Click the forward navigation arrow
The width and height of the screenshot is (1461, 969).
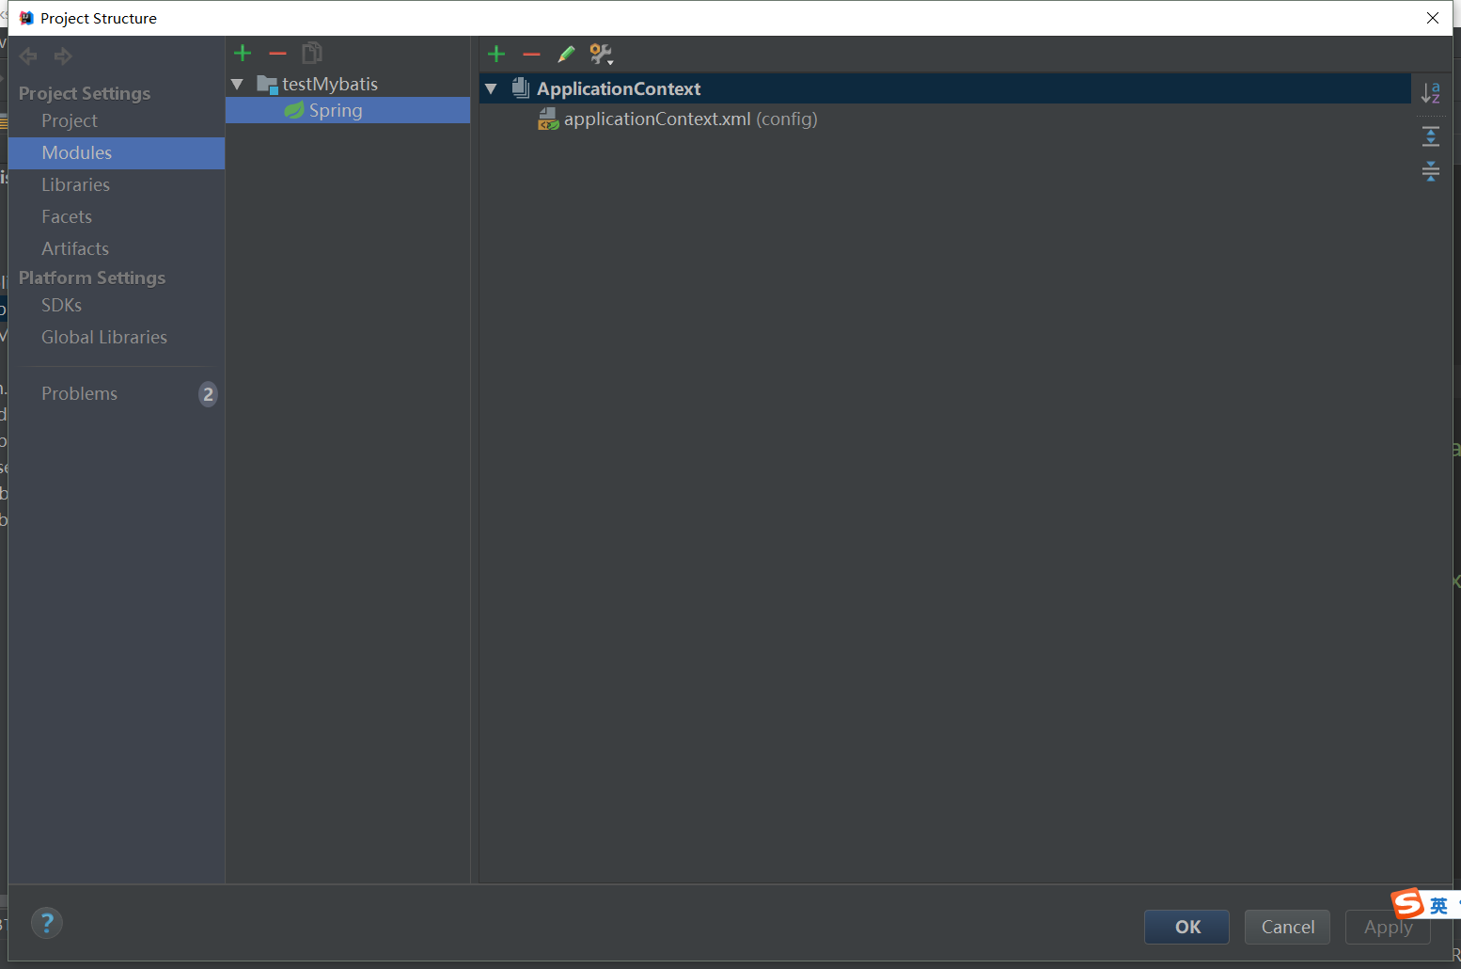63,56
